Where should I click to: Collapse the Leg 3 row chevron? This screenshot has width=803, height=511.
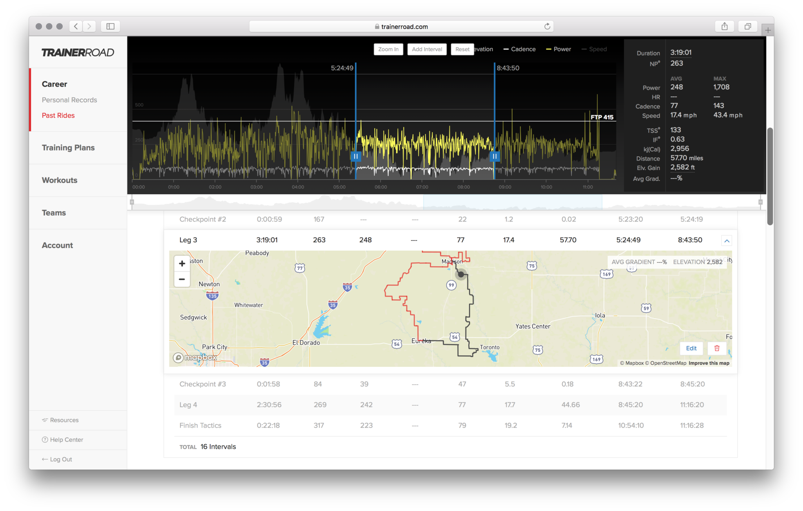coord(727,241)
